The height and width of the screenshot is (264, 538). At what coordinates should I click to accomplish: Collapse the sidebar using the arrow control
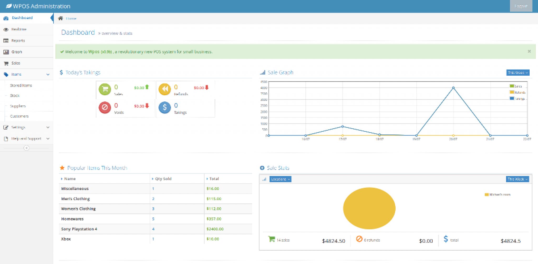[x=27, y=148]
